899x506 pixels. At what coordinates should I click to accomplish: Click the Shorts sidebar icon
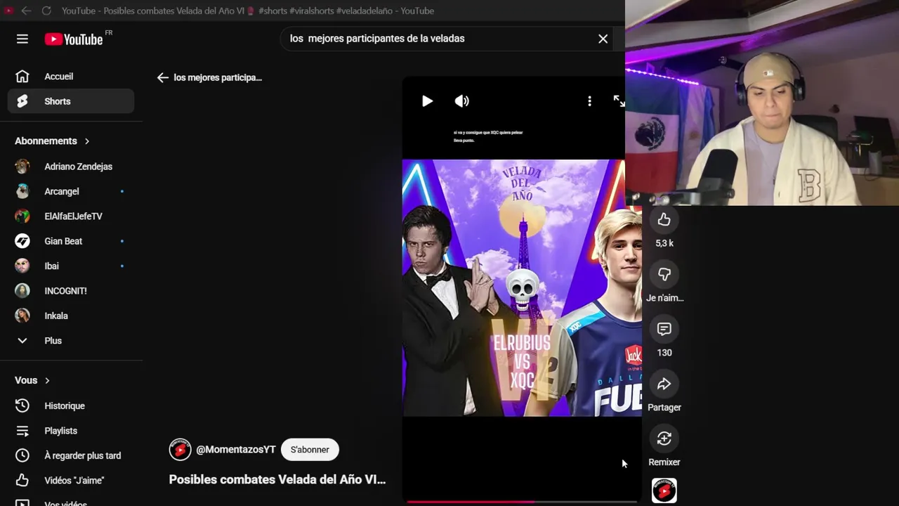[x=22, y=101]
